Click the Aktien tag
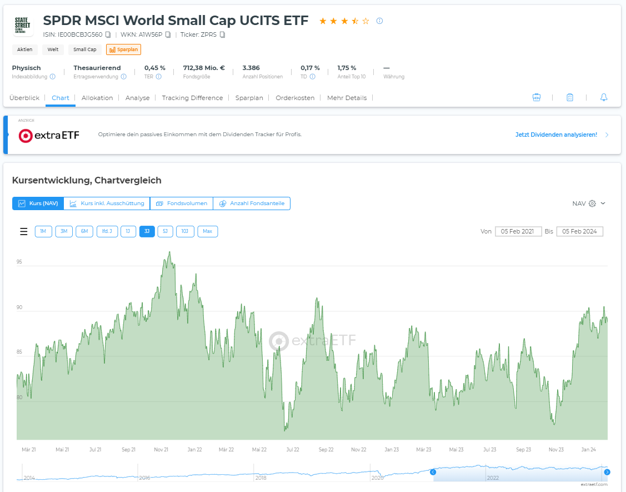Viewport: 626px width, 492px height. pyautogui.click(x=25, y=49)
